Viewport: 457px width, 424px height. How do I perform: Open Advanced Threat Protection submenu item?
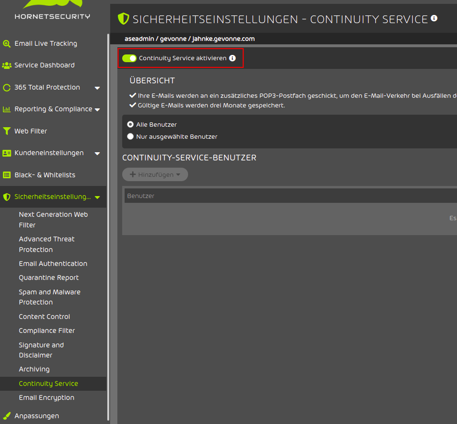(47, 244)
